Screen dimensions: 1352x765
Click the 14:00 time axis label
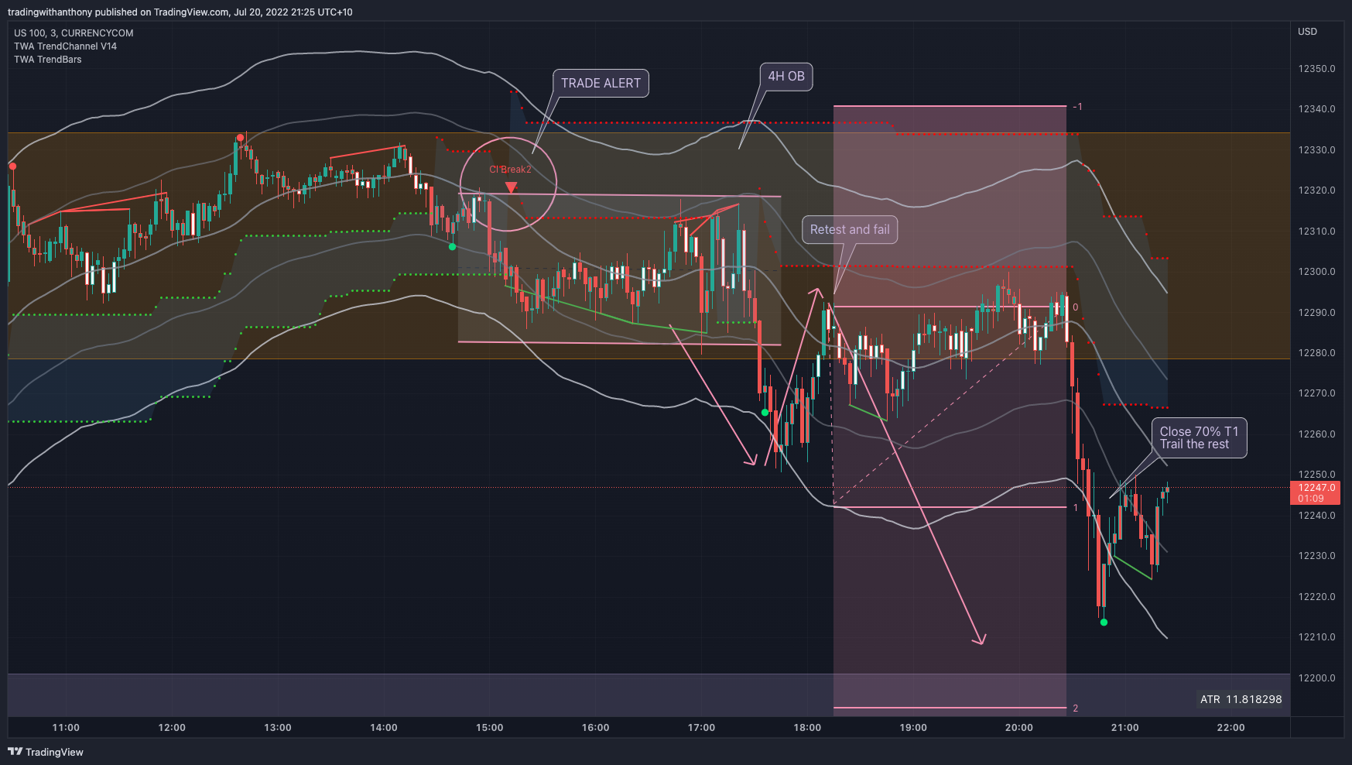click(x=384, y=728)
